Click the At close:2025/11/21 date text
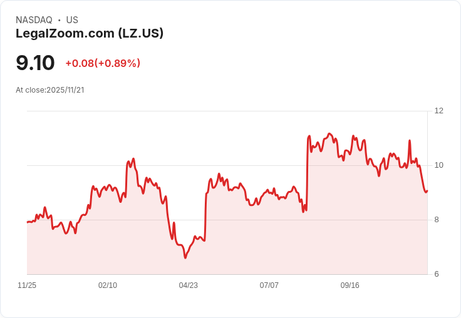Screen dimensions: 461x318 point(50,90)
